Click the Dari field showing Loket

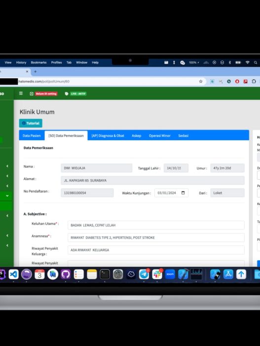click(x=227, y=193)
